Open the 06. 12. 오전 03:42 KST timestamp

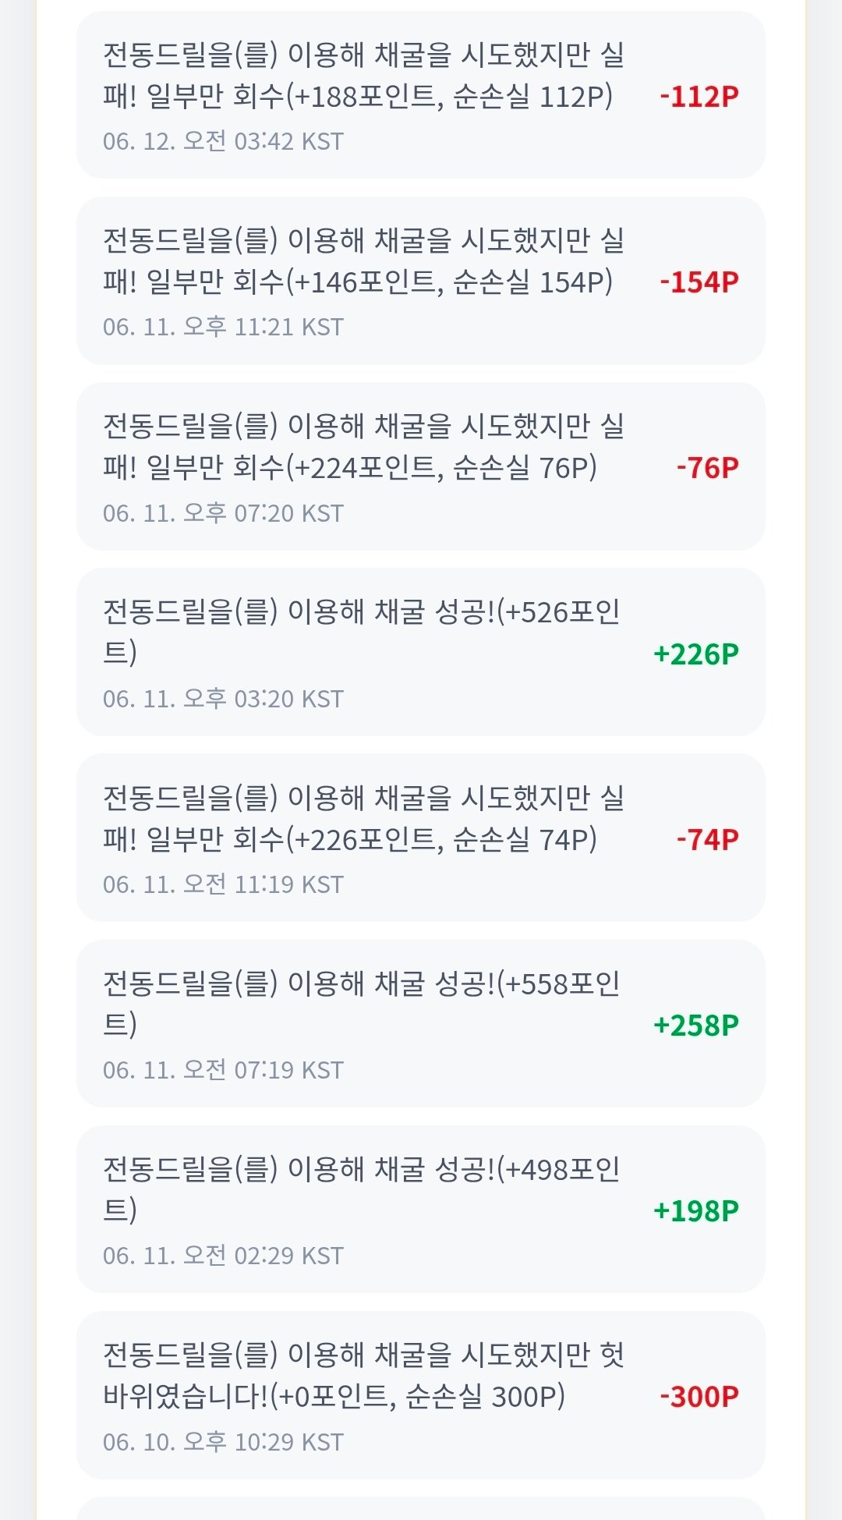223,141
